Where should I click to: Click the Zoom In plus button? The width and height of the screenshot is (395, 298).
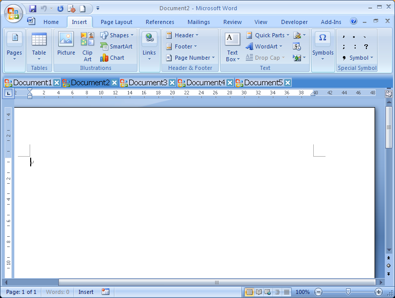point(379,292)
